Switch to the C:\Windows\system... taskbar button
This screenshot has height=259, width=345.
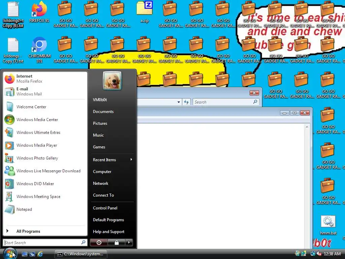(x=81, y=254)
